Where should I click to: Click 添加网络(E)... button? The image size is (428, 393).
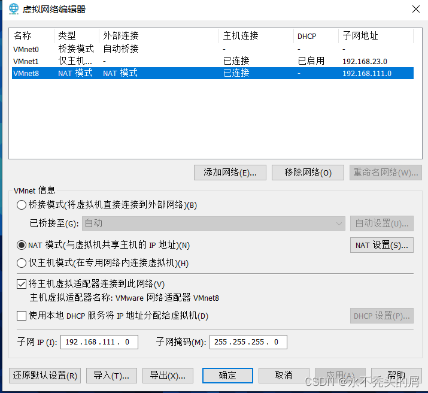230,173
